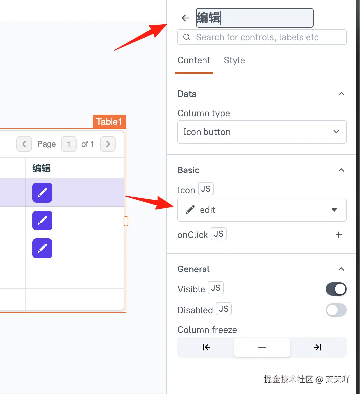Click the third row edit pencil button

tap(42, 248)
